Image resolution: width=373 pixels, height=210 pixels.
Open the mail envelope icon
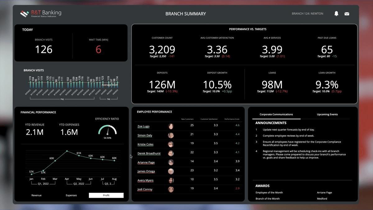click(x=347, y=13)
